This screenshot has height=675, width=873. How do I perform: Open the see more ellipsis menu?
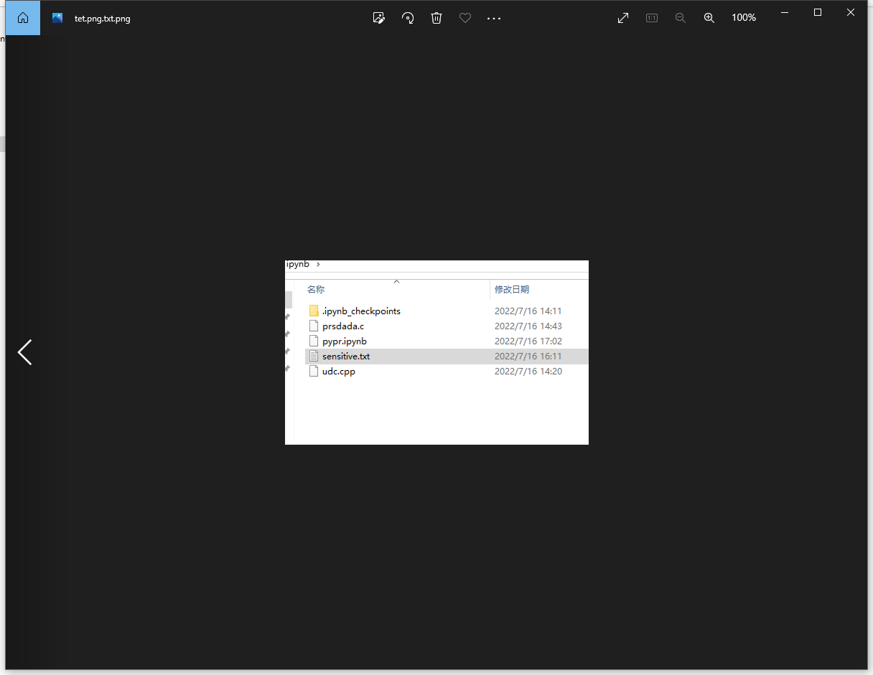coord(494,18)
